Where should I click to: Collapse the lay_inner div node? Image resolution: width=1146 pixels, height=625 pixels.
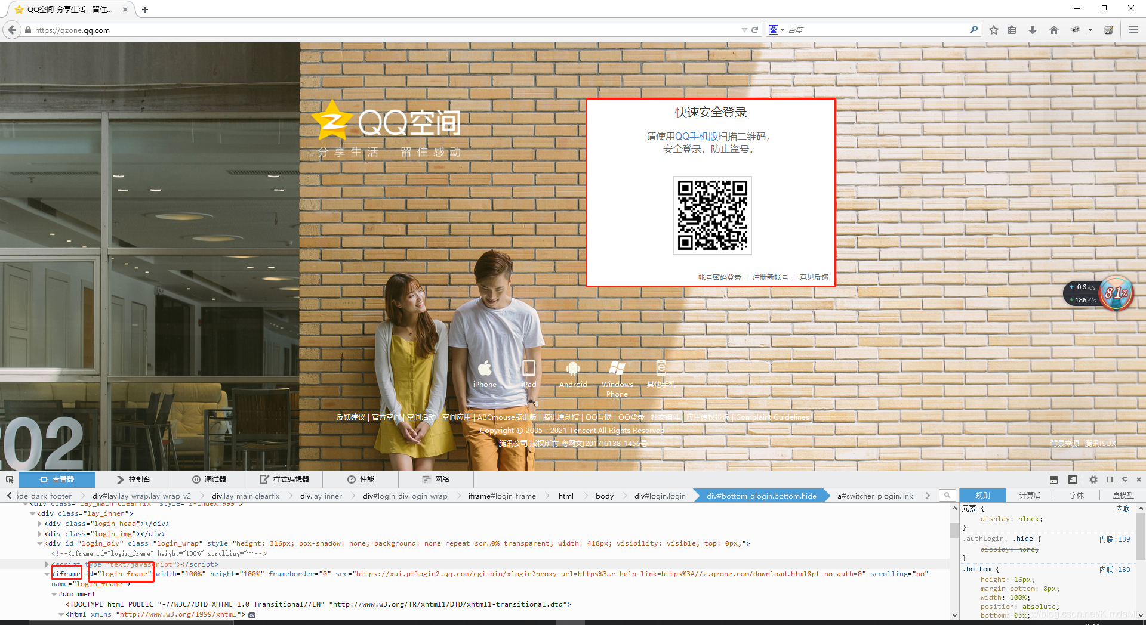click(x=33, y=513)
